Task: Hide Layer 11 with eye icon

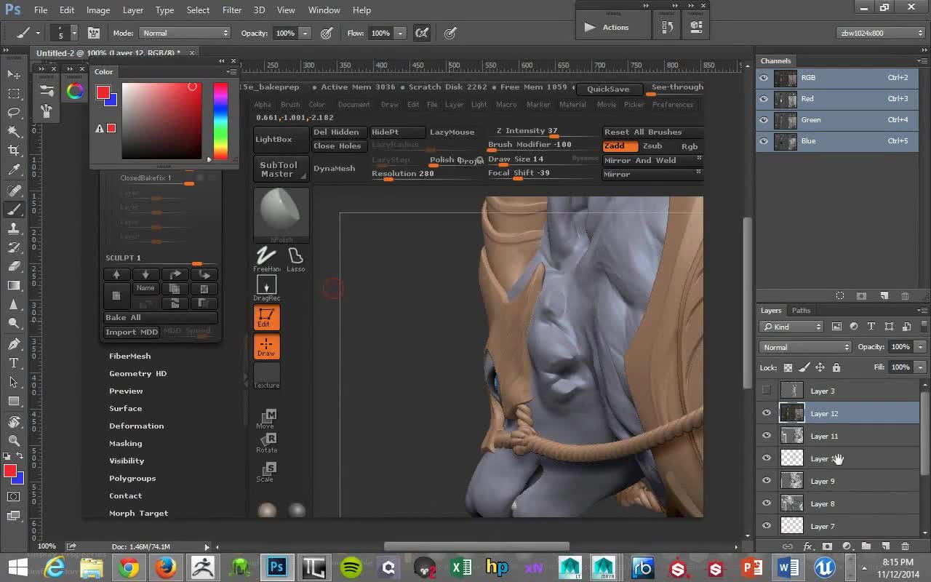Action: tap(767, 436)
